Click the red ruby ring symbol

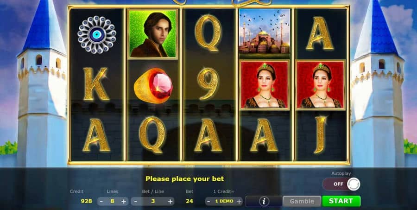pos(153,86)
